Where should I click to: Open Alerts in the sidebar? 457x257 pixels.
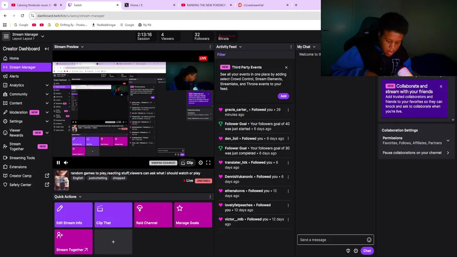click(x=26, y=76)
